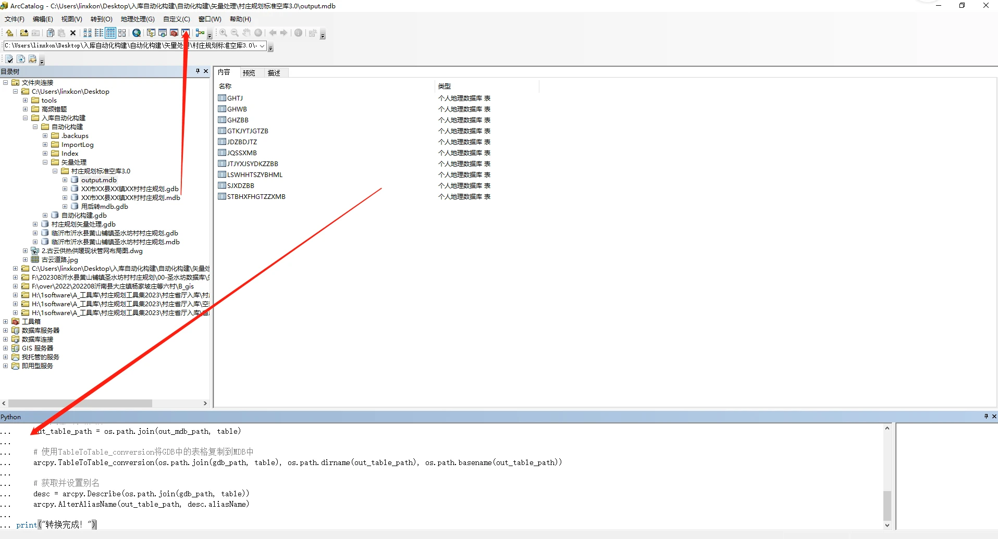
Task: Open the location path dropdown arrow
Action: 262,46
